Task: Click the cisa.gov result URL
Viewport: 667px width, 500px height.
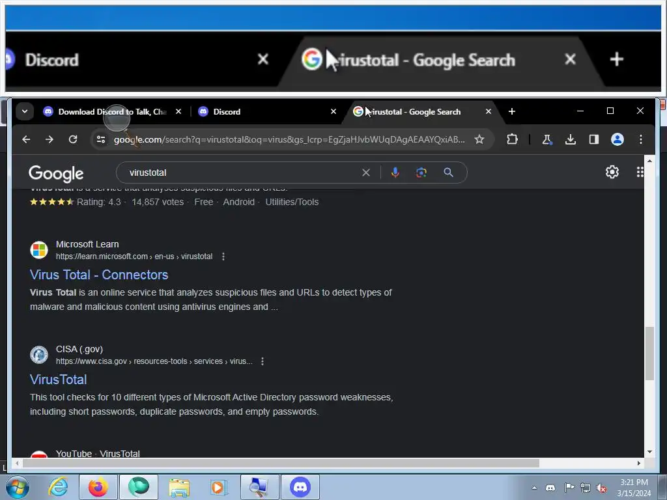Action: 154,361
